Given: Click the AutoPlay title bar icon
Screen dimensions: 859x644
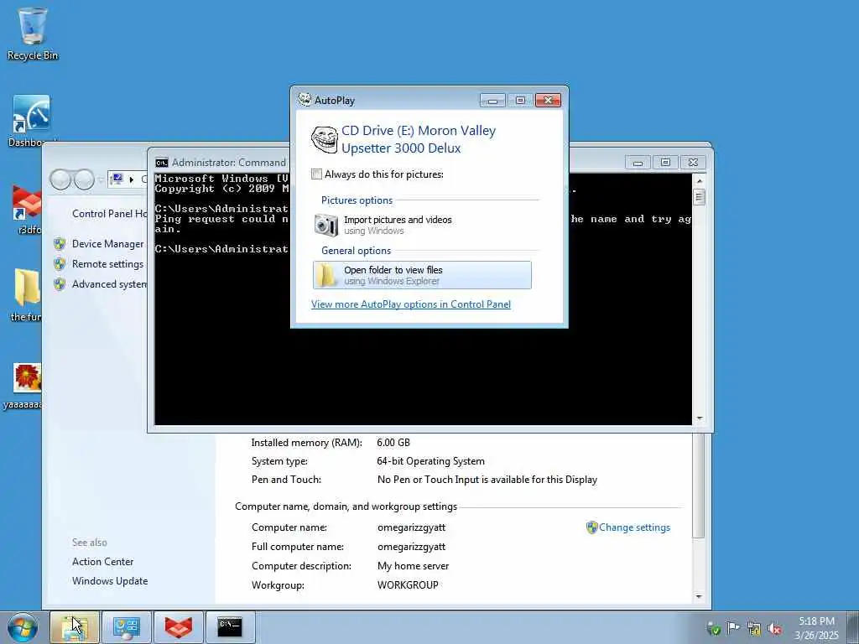Looking at the screenshot, I should [x=304, y=100].
